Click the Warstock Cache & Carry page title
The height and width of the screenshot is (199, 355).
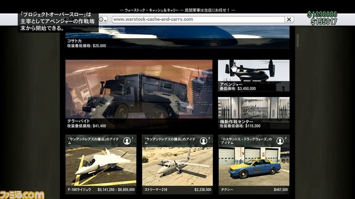click(177, 10)
